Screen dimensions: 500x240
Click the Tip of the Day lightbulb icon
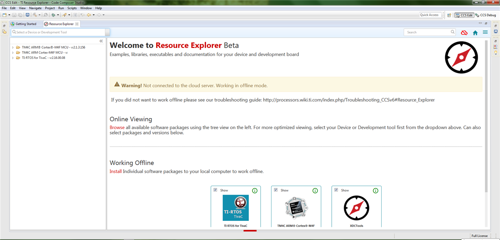496,53
